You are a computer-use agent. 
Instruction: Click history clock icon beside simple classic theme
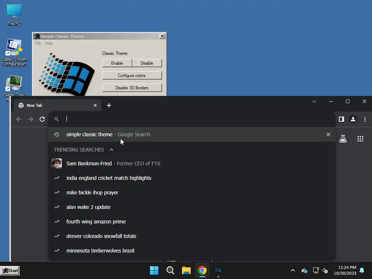pyautogui.click(x=57, y=134)
